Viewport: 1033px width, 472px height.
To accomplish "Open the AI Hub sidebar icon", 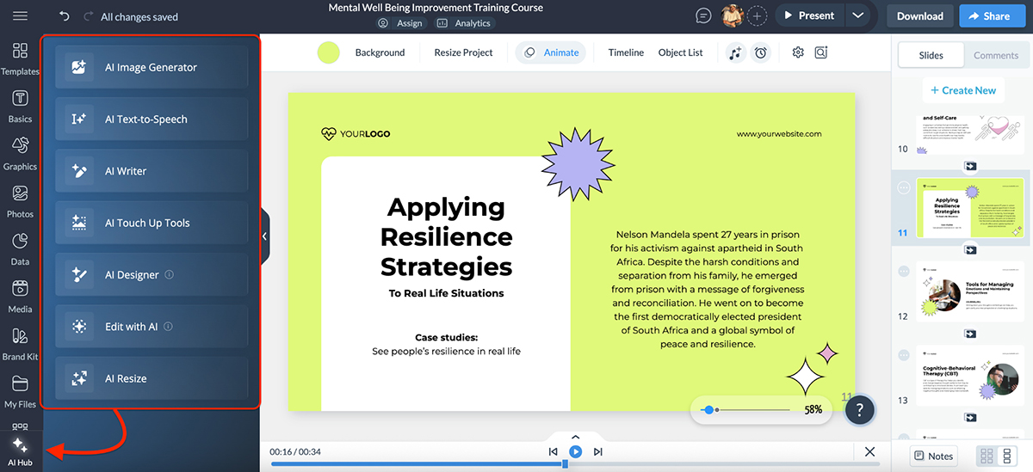I will (x=20, y=449).
